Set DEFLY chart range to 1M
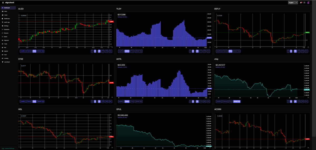This screenshot has height=150, width=316. coord(303,51)
